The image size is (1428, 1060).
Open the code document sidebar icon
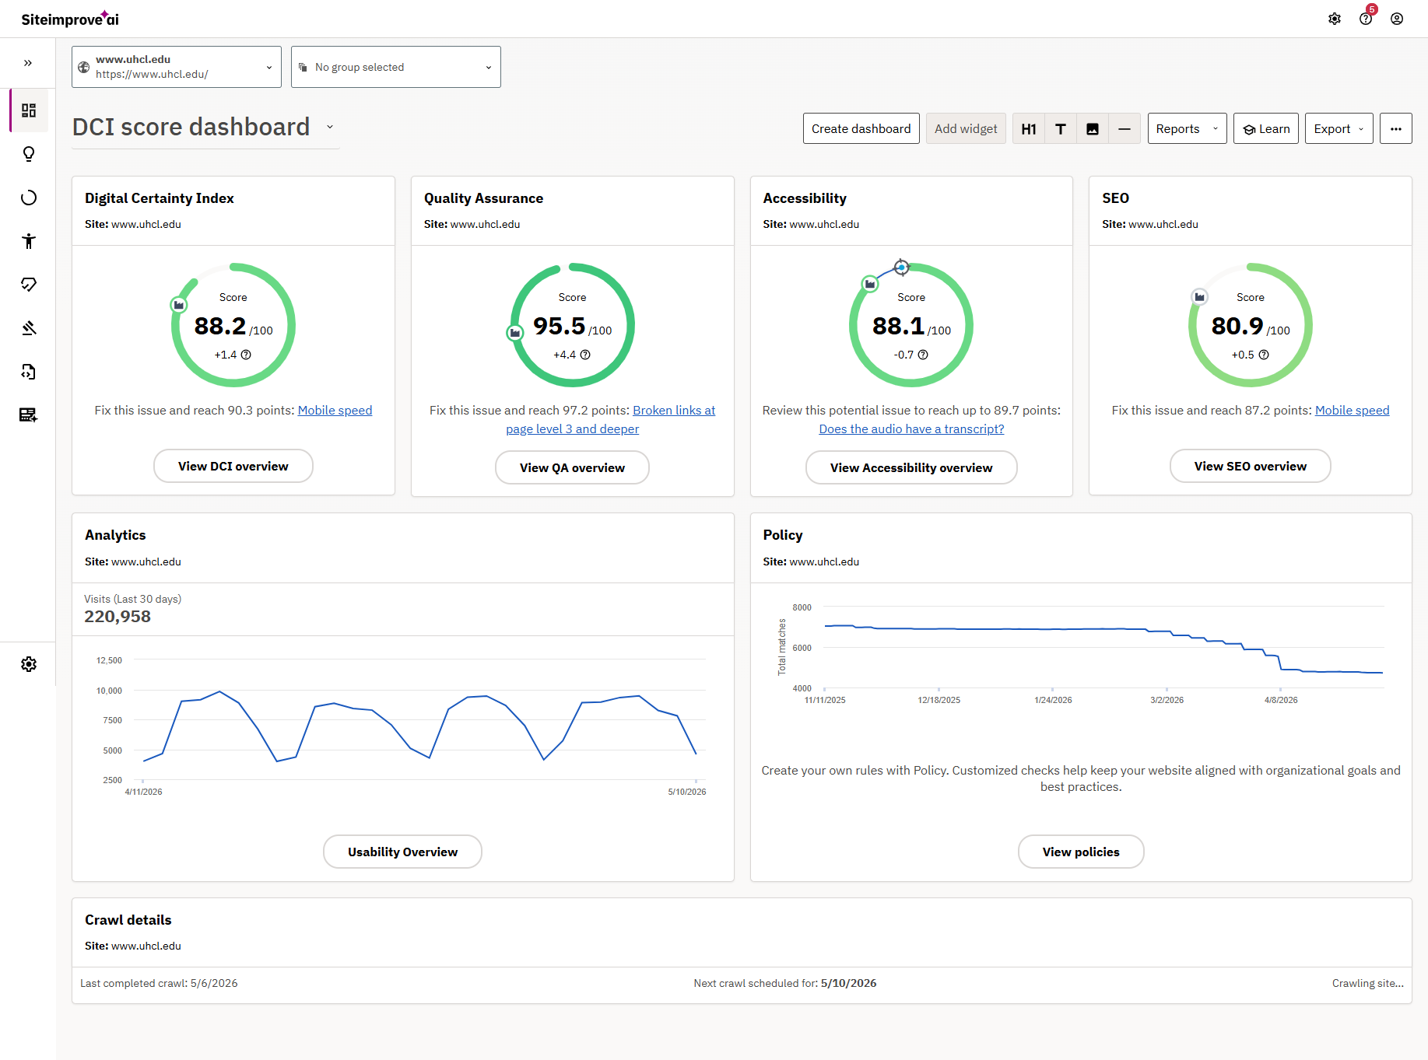[29, 372]
